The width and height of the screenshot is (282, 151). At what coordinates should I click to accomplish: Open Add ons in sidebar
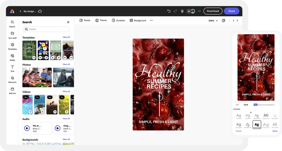click(x=12, y=91)
